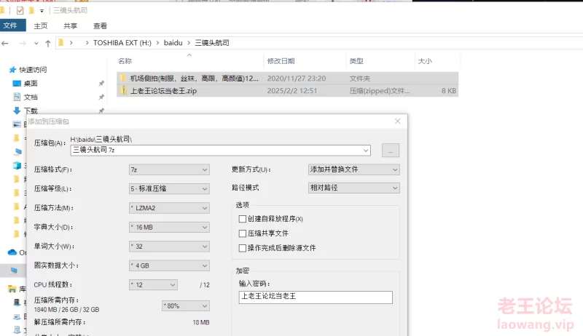The image size is (583, 336).
Task: Sort files by 大小 column
Action: [x=425, y=61]
